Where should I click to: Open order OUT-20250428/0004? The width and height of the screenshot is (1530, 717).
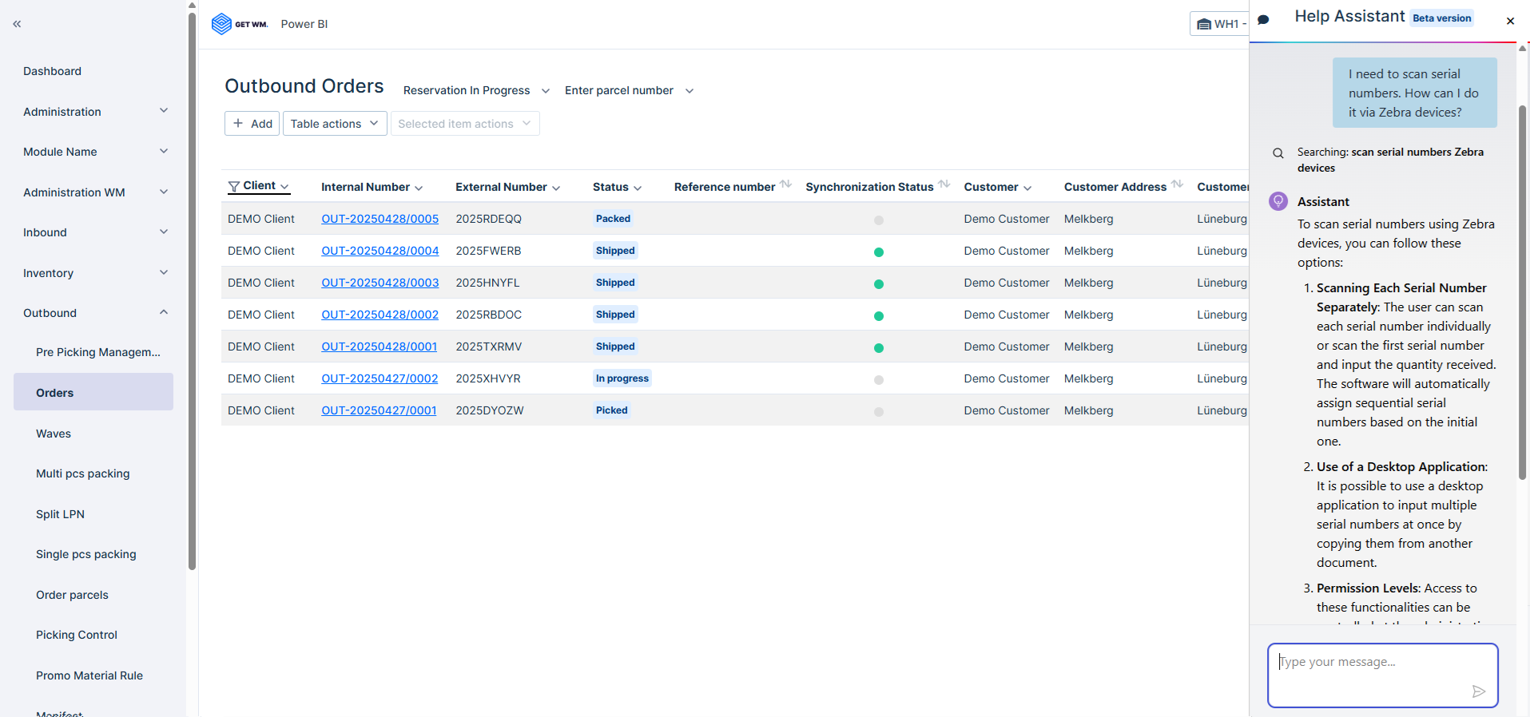pos(380,251)
